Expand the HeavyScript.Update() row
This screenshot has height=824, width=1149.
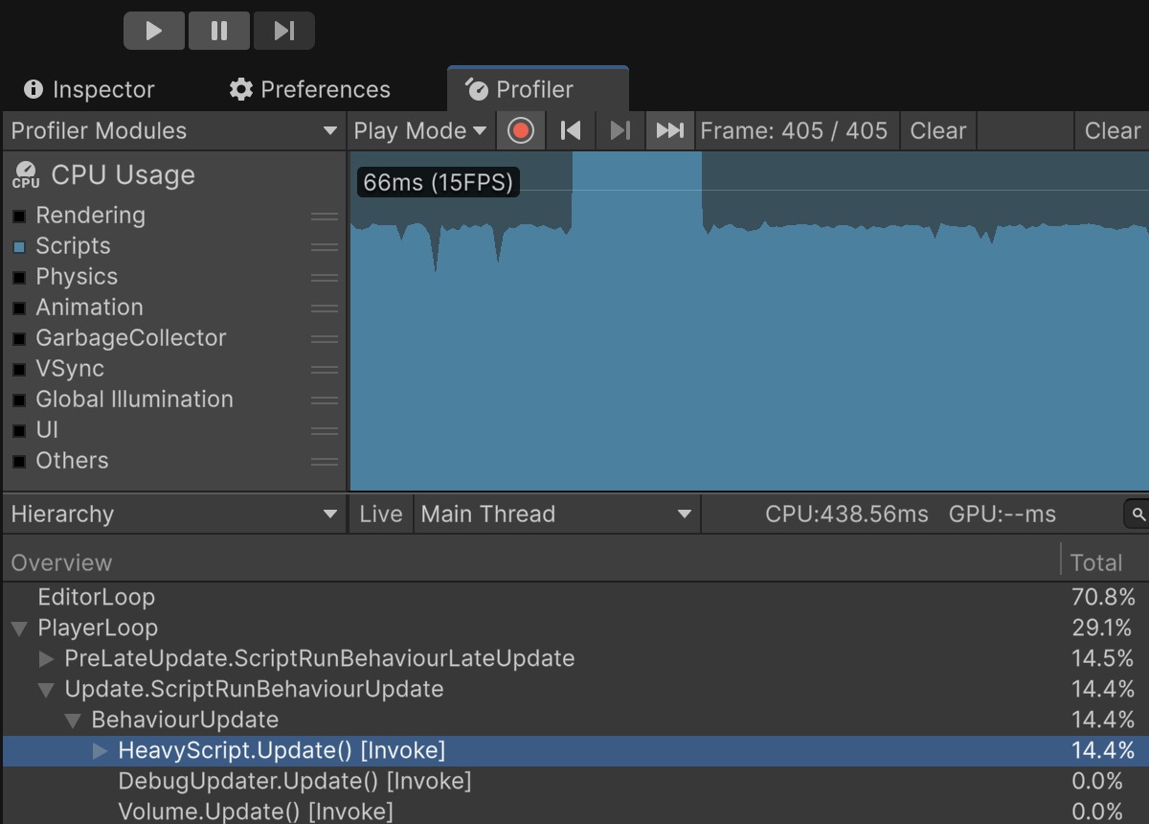[x=100, y=751]
